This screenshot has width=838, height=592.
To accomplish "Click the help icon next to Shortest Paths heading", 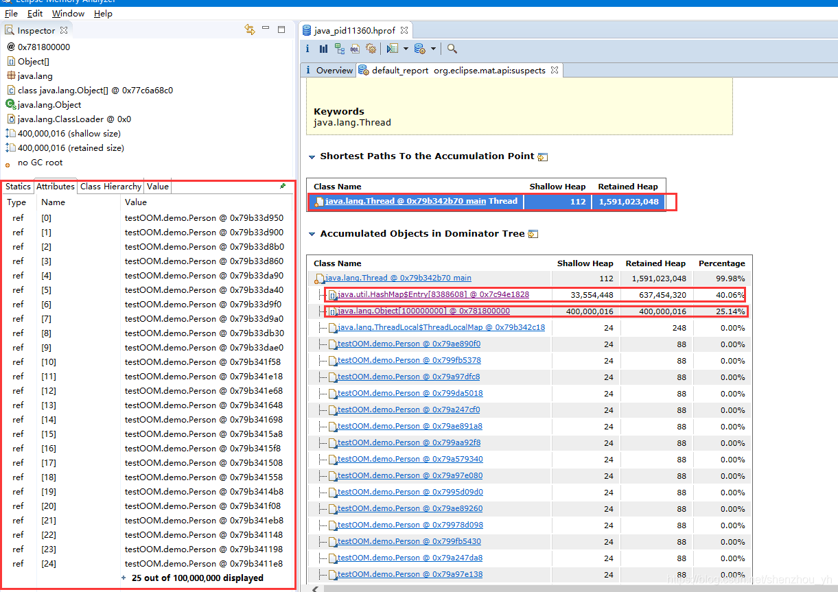I will (x=543, y=157).
